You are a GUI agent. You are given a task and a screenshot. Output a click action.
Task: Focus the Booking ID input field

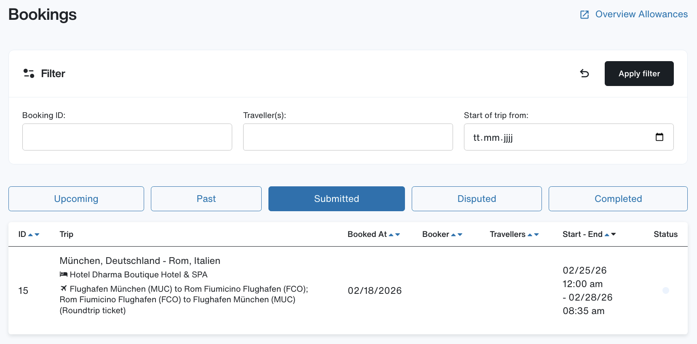(x=127, y=137)
